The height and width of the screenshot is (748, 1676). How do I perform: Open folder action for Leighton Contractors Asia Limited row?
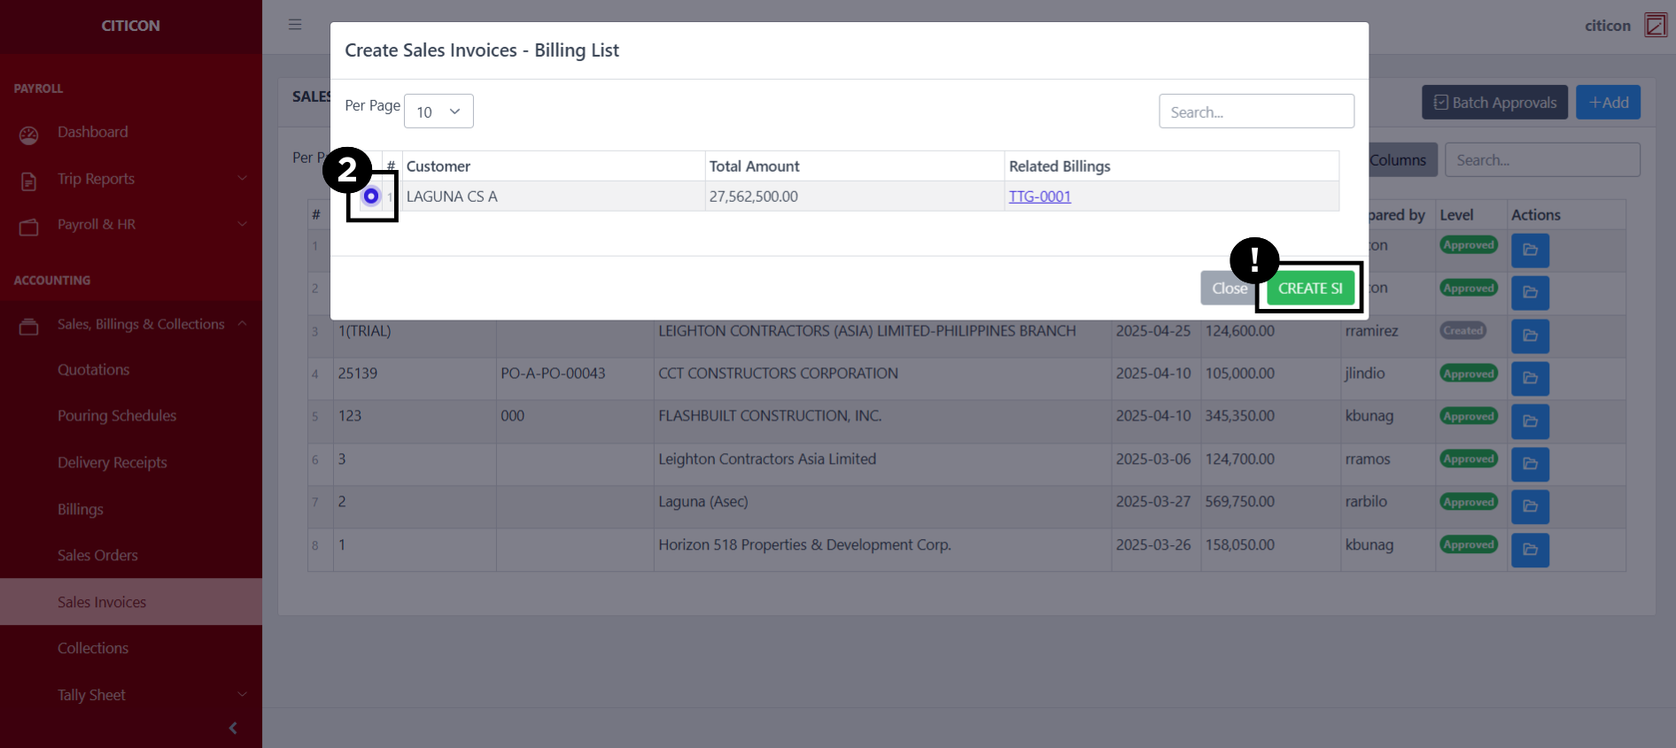[x=1530, y=464]
